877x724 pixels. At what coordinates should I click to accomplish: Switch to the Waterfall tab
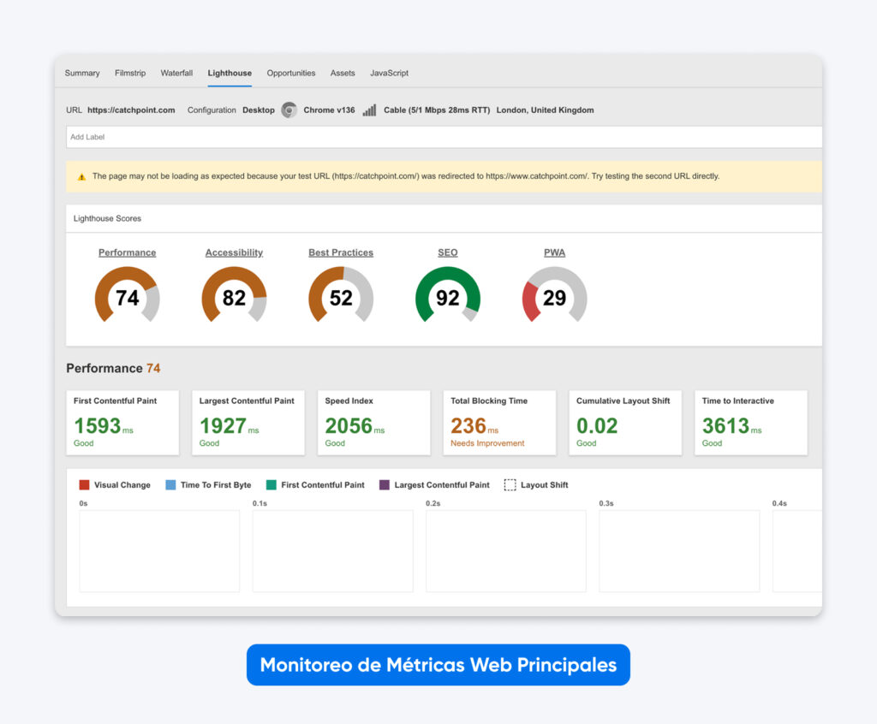tap(176, 73)
